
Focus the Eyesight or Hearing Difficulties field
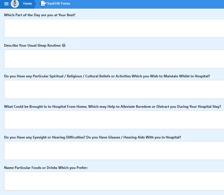114,150
